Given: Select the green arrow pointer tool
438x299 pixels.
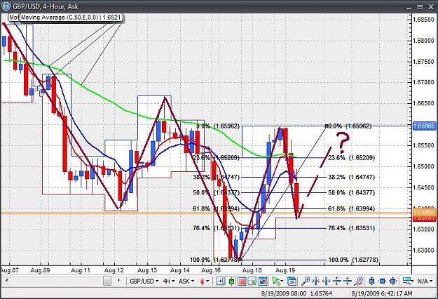Looking at the screenshot, I should pos(275,281).
